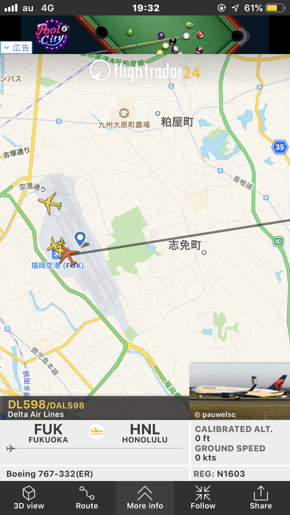Tap Fukuoka Airport (FUK) map icon
The image size is (290, 515).
56,254
